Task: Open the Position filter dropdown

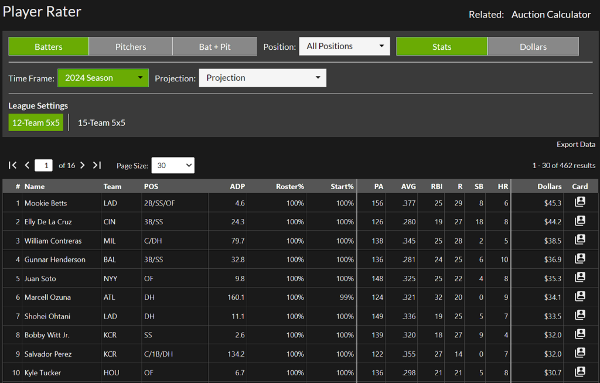Action: click(x=344, y=46)
